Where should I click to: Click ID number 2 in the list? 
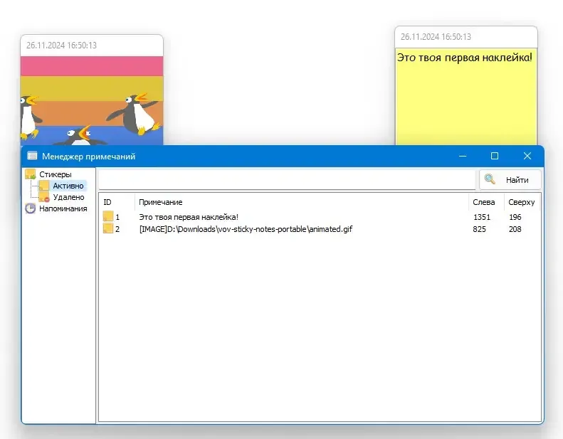[x=117, y=229]
